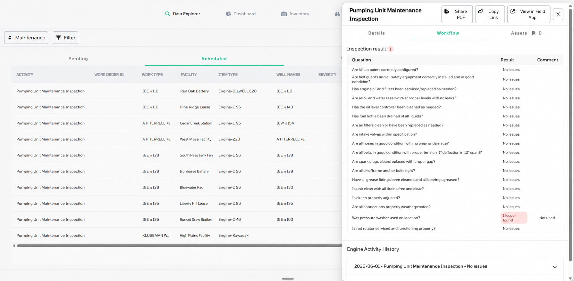Click the rod rotator question row
Screen dimensions: 574x281
click(x=455, y=228)
